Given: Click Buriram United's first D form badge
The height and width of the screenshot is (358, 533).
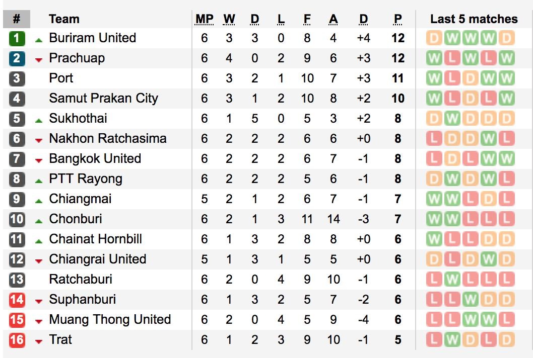Looking at the screenshot, I should click(433, 38).
